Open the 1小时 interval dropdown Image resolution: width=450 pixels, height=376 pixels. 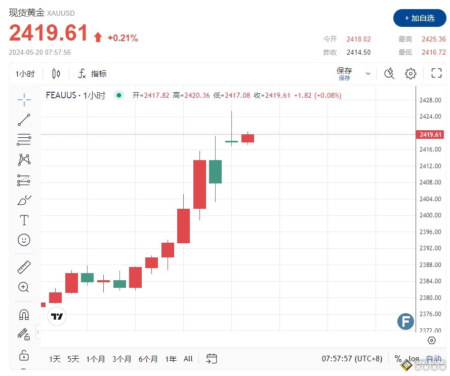25,74
